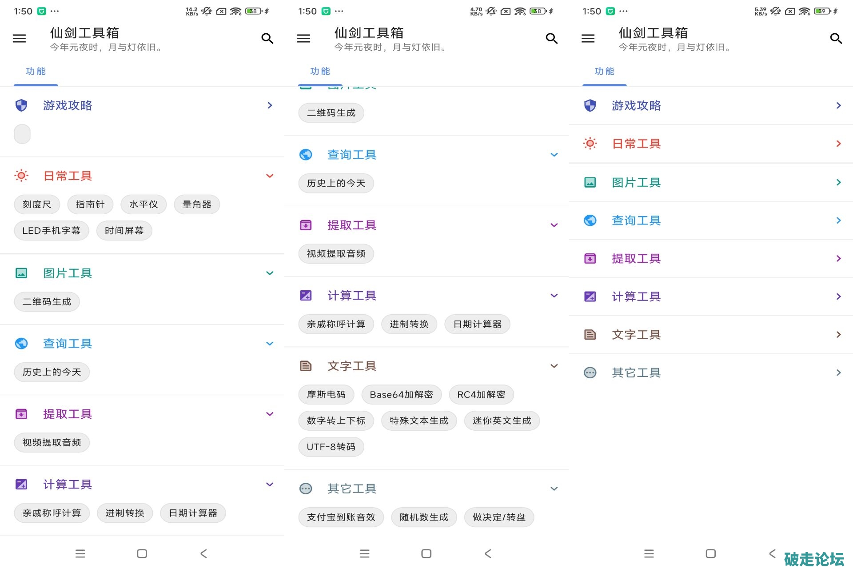Tap the 图片工具 picture icon in collapsed list
Image resolution: width=853 pixels, height=569 pixels.
590,182
